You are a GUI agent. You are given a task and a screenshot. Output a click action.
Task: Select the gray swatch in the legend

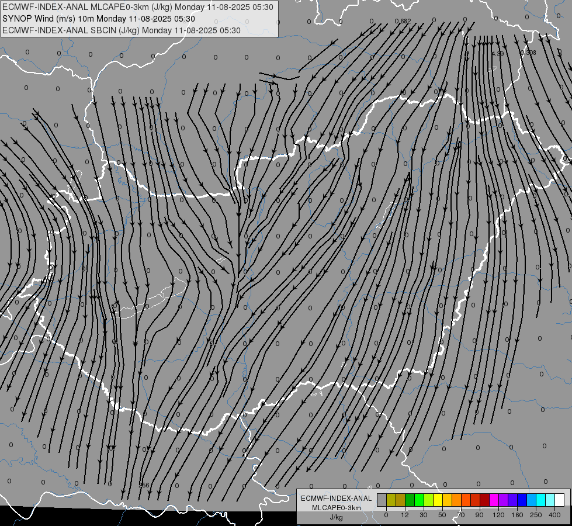pyautogui.click(x=382, y=500)
